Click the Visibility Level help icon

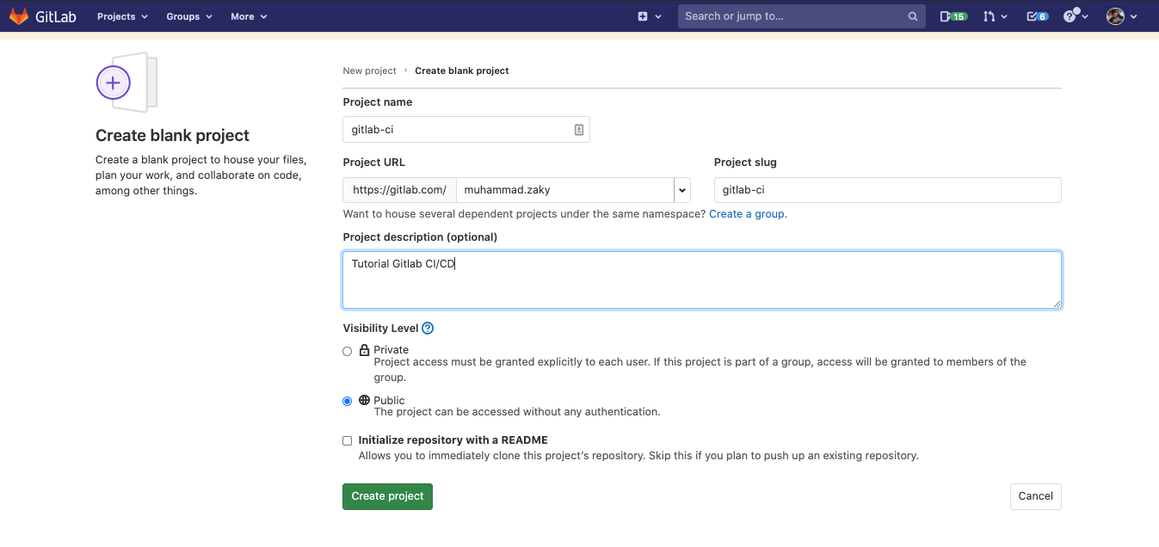tap(428, 328)
